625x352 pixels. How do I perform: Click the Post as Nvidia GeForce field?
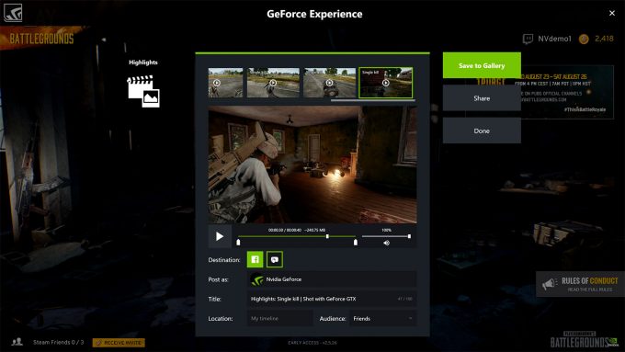(x=332, y=279)
